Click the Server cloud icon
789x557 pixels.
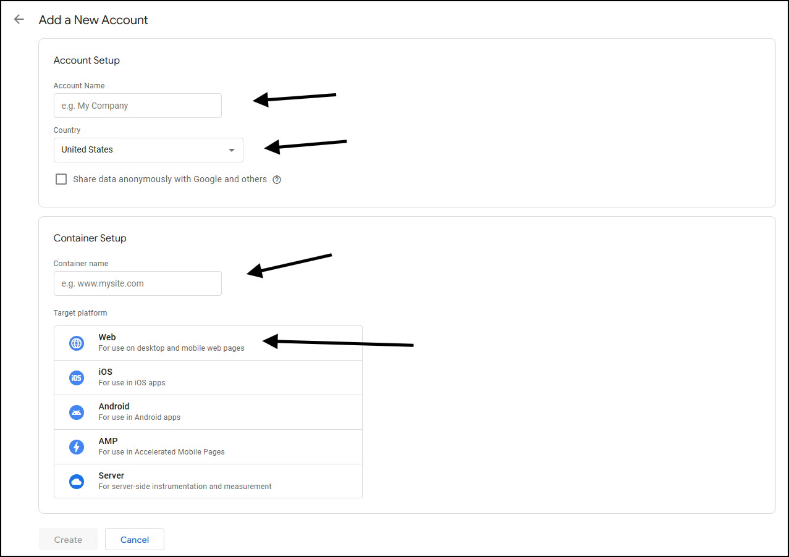click(x=77, y=482)
